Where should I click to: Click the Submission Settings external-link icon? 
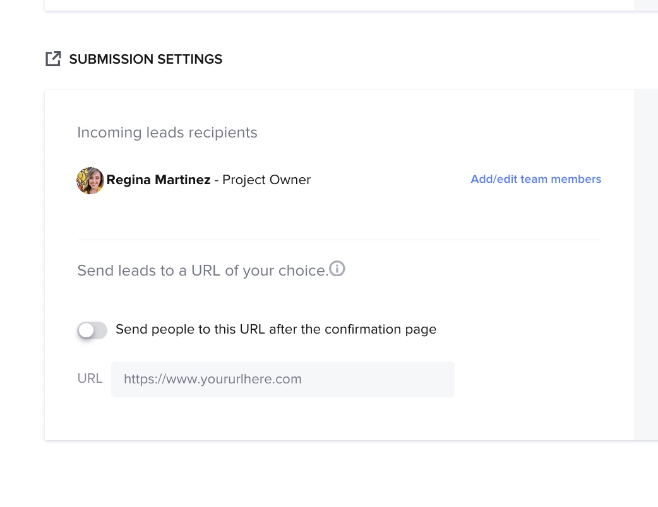[53, 59]
